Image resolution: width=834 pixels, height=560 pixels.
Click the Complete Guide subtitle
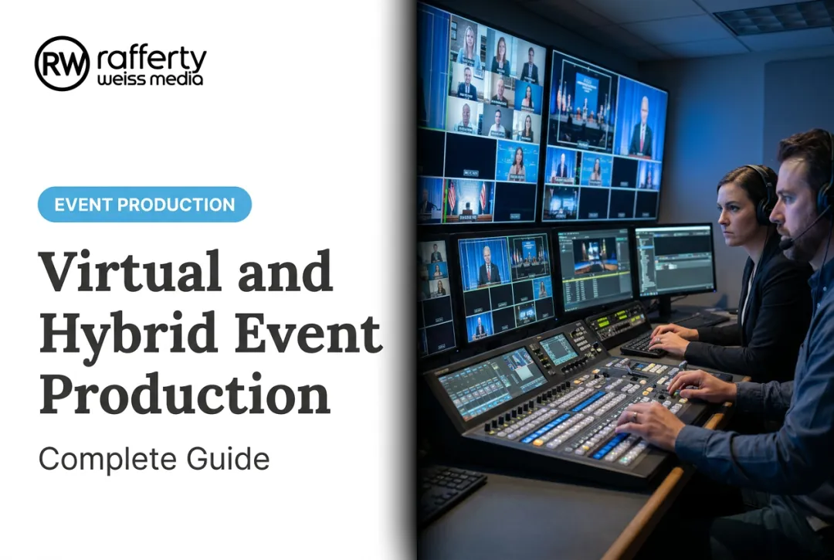(154, 459)
